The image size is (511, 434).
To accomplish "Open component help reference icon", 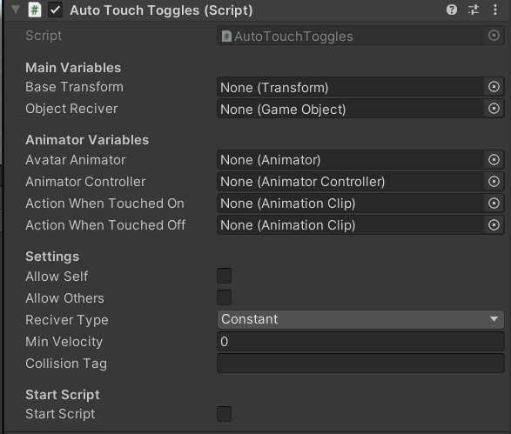I will (451, 10).
